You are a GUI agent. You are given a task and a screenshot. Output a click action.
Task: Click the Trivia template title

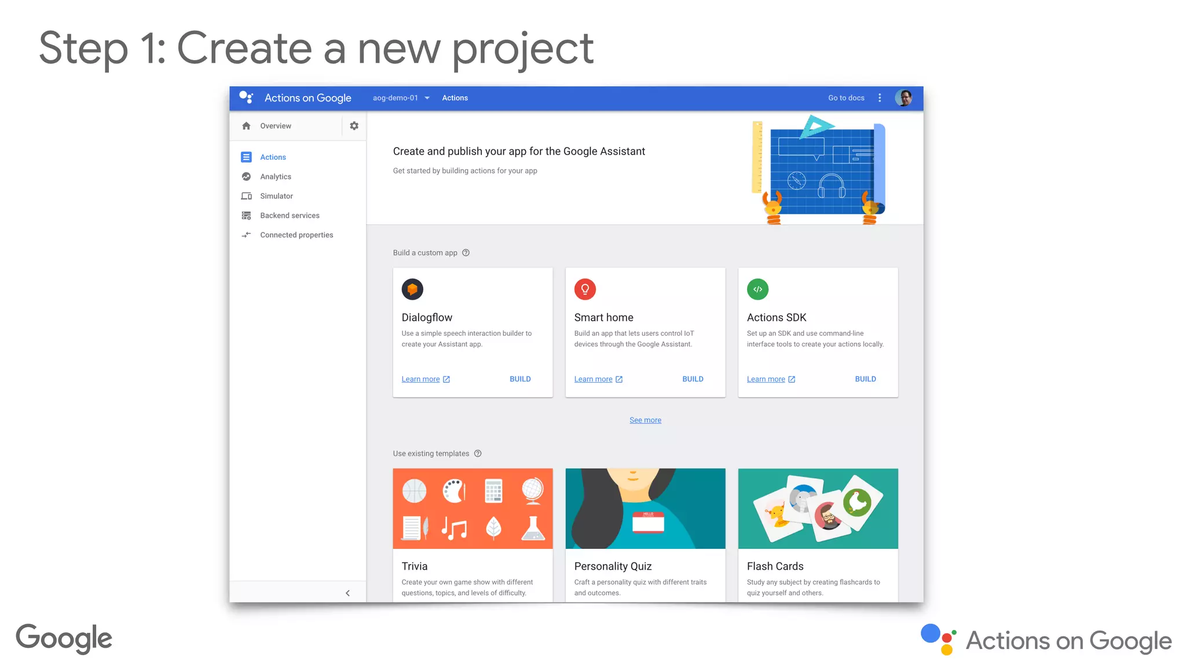pos(414,566)
